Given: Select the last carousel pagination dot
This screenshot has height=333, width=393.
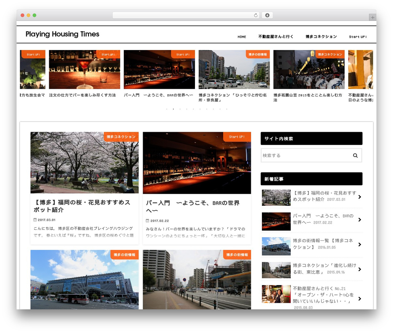Looking at the screenshot, I should click(227, 109).
